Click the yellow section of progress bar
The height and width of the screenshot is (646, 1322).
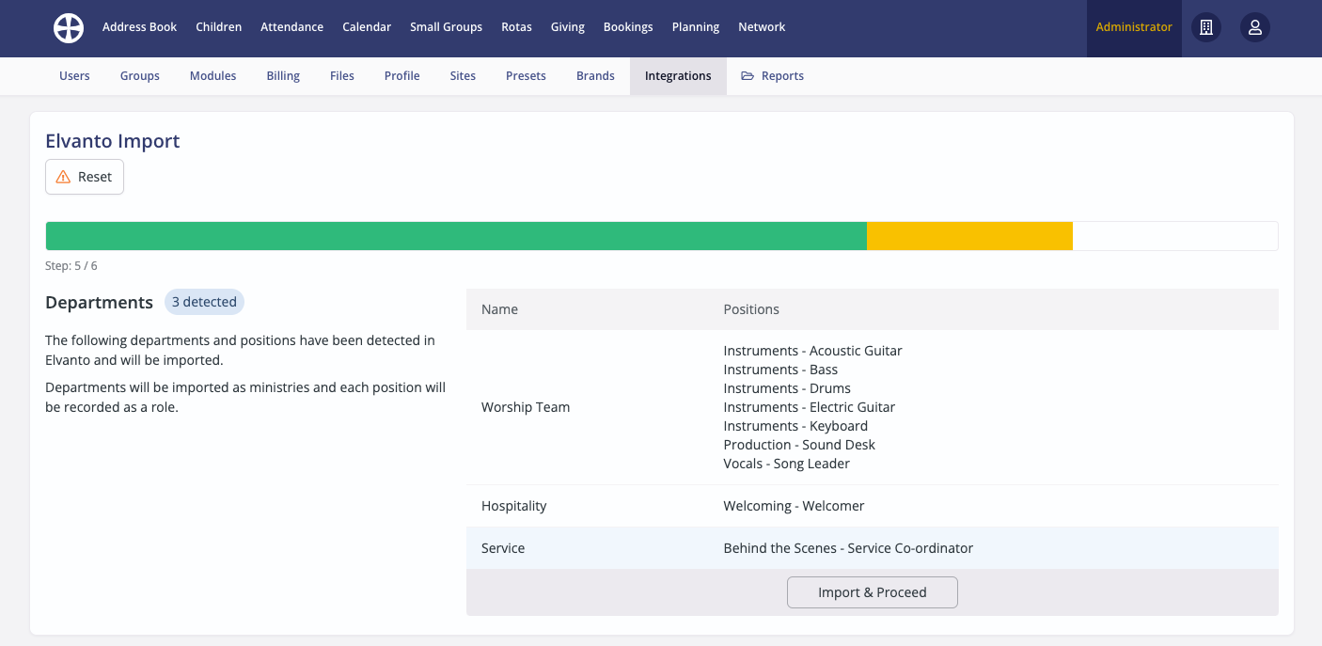pyautogui.click(x=969, y=236)
